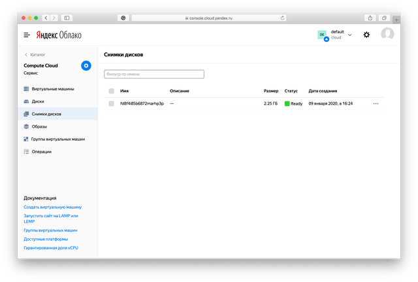
Task: Open the hamburger navigation menu
Action: coord(27,35)
